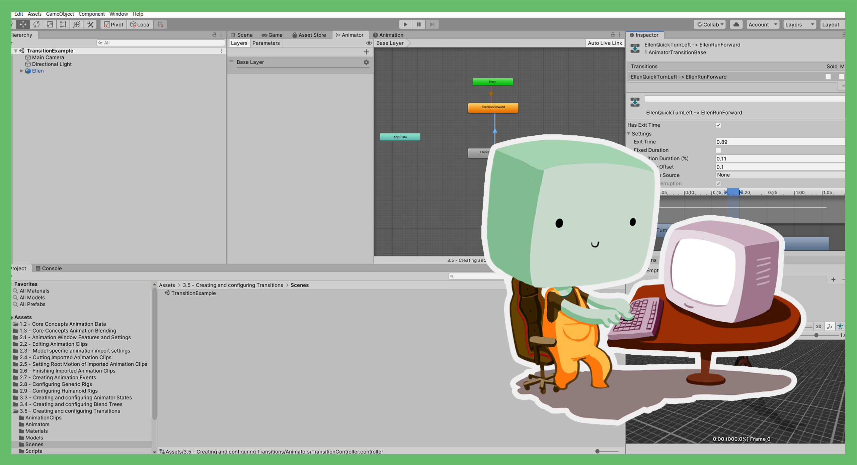Click the Collab cloud icon
Image resolution: width=857 pixels, height=465 pixels.
[736, 24]
